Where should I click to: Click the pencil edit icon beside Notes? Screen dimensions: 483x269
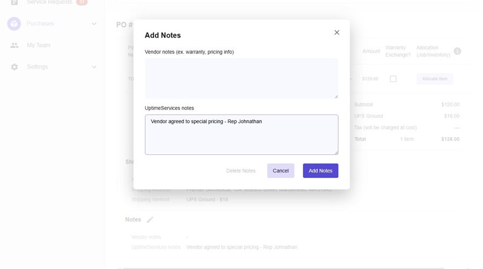point(150,220)
